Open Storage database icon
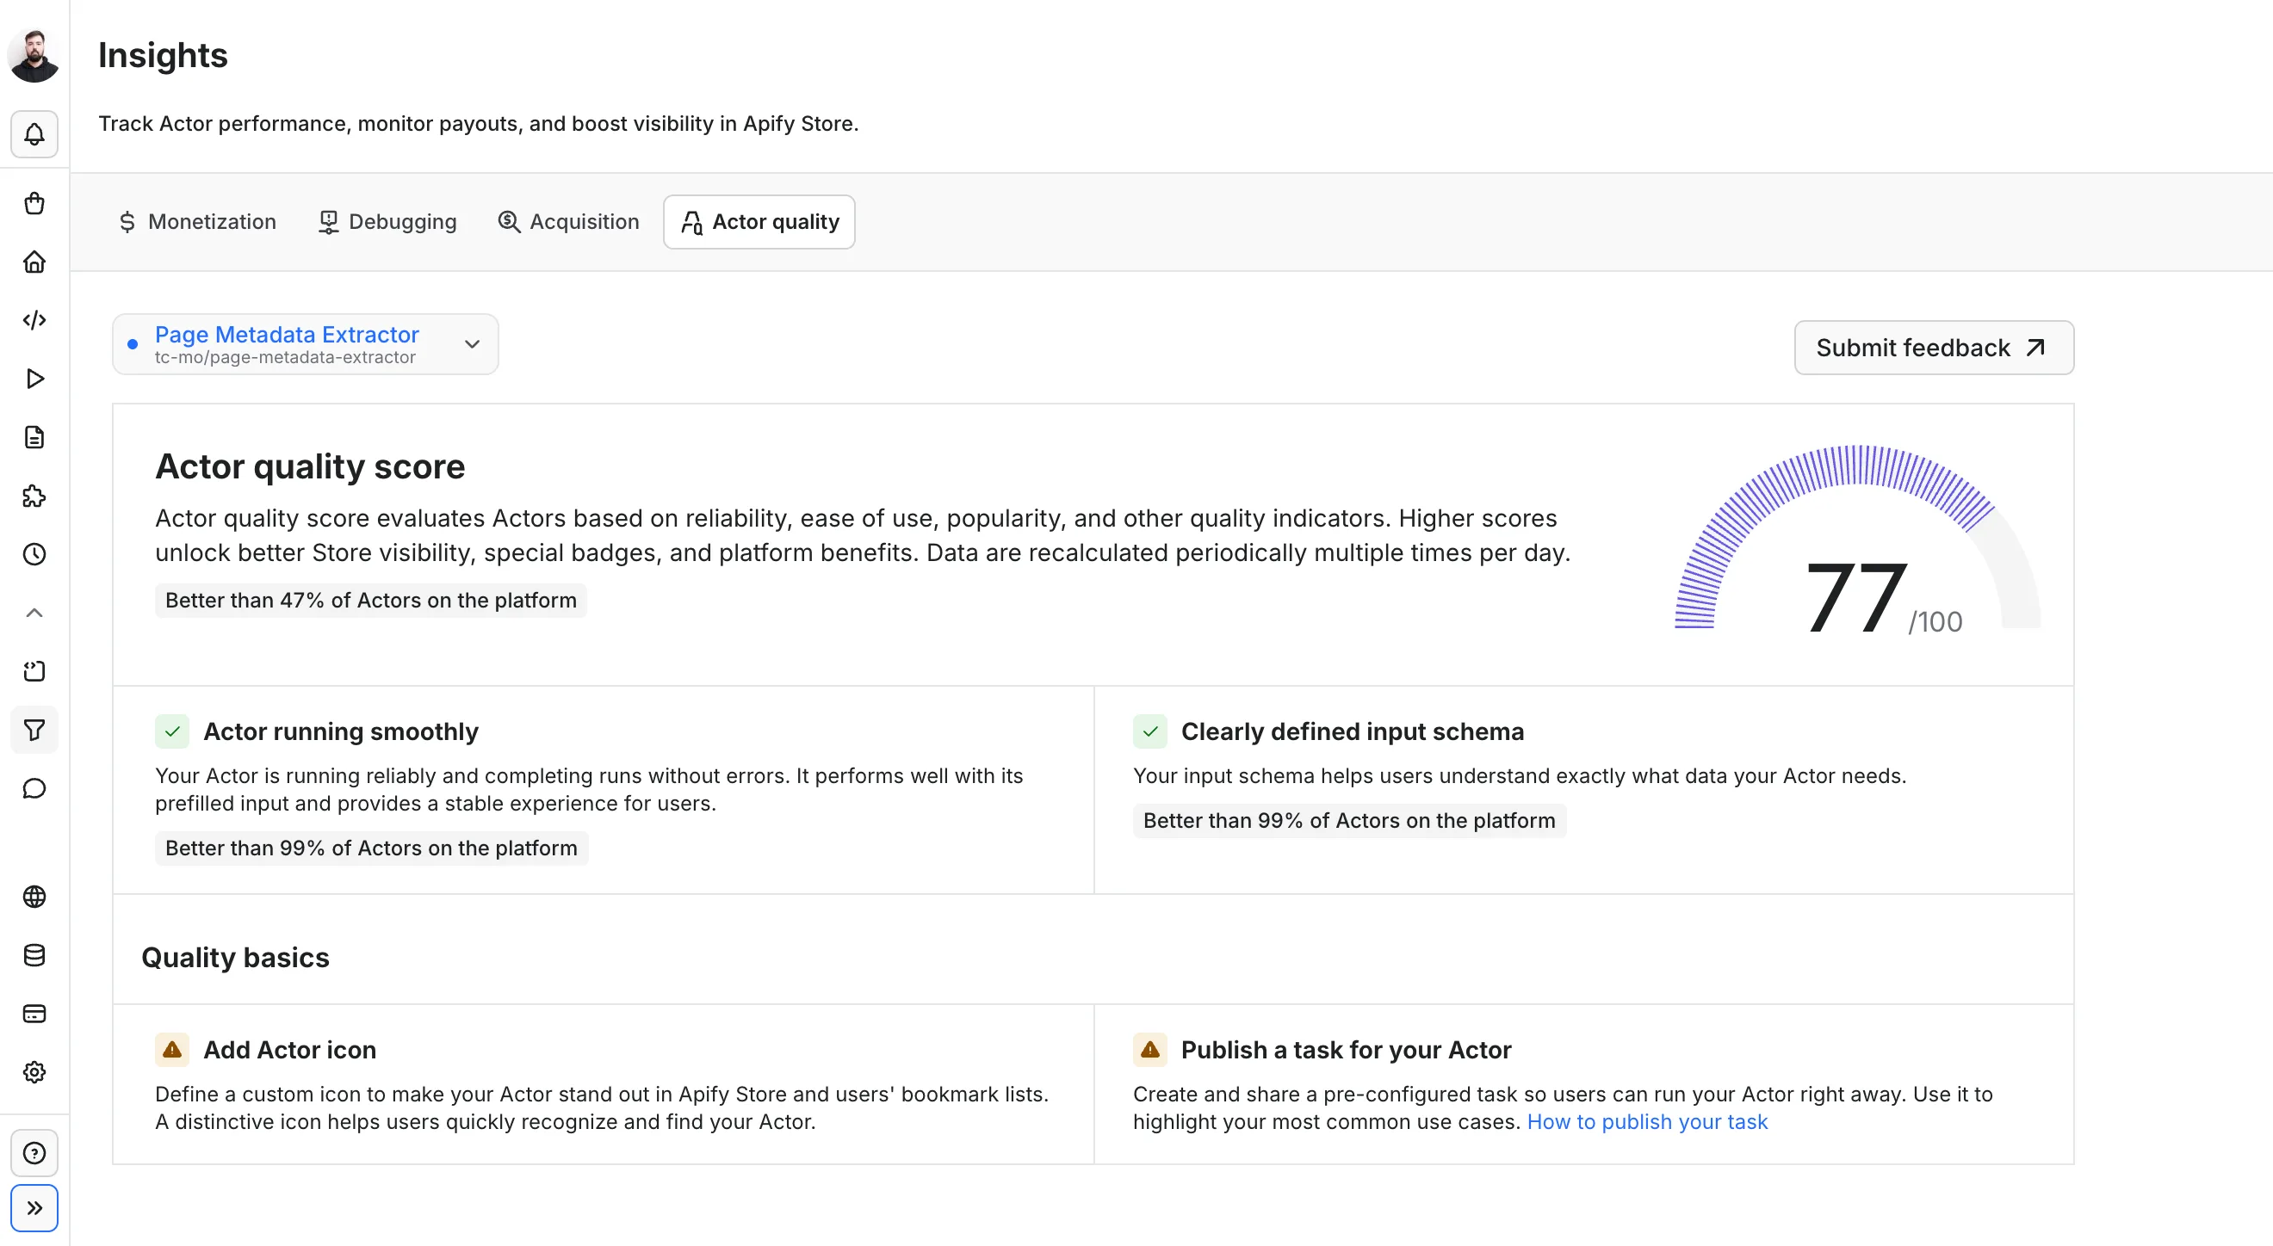Image resolution: width=2273 pixels, height=1246 pixels. click(x=34, y=955)
